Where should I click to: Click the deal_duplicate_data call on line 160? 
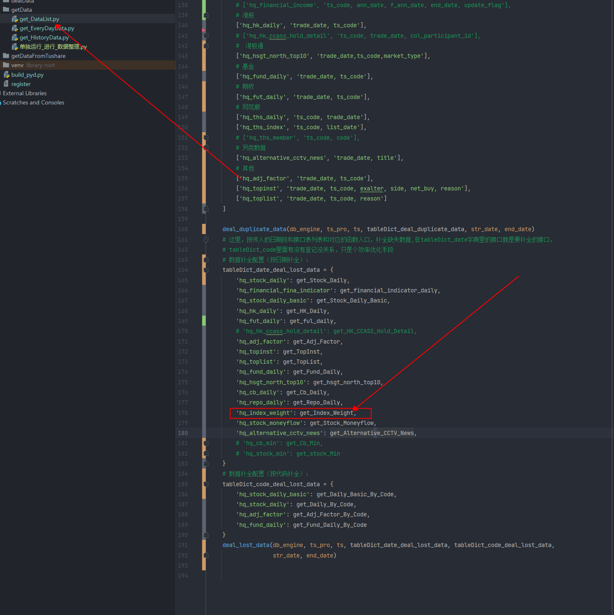254,229
